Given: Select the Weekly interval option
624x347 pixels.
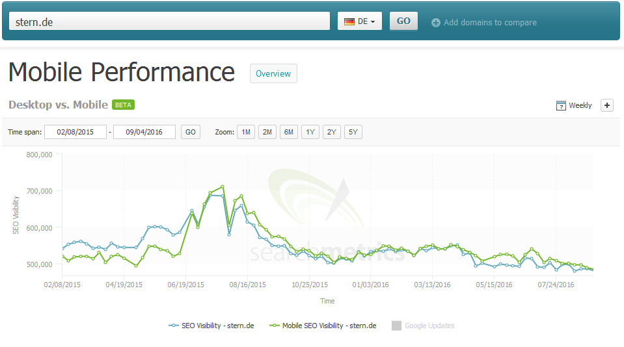Looking at the screenshot, I should (580, 105).
